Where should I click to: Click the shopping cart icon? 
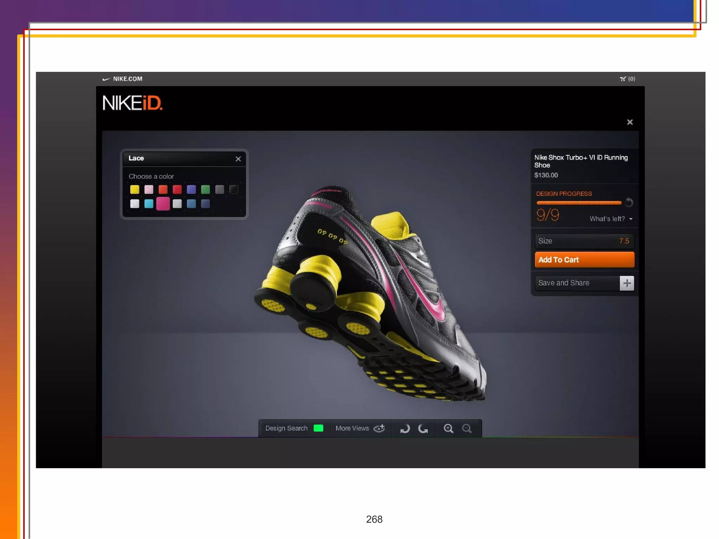pyautogui.click(x=623, y=79)
